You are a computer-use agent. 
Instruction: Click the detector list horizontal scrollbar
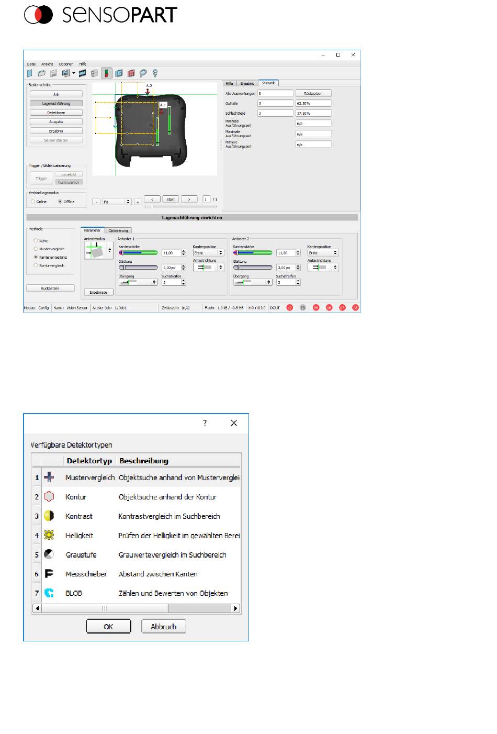pos(136,608)
